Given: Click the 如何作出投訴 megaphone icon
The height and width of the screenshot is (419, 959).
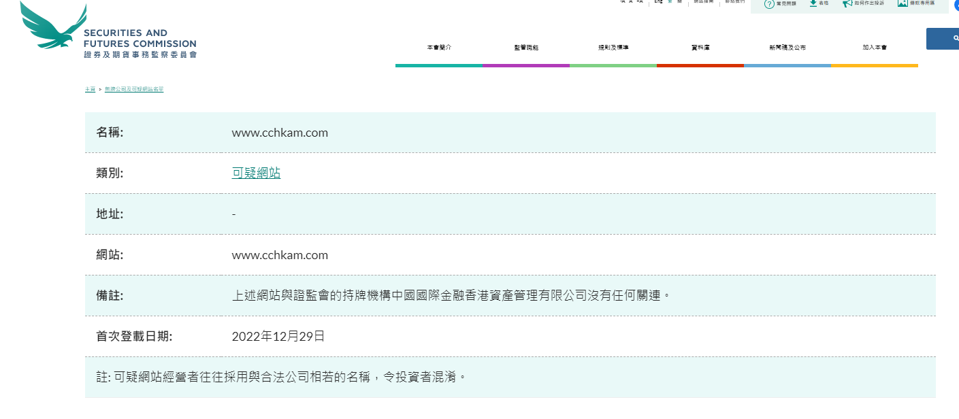Looking at the screenshot, I should [847, 3].
